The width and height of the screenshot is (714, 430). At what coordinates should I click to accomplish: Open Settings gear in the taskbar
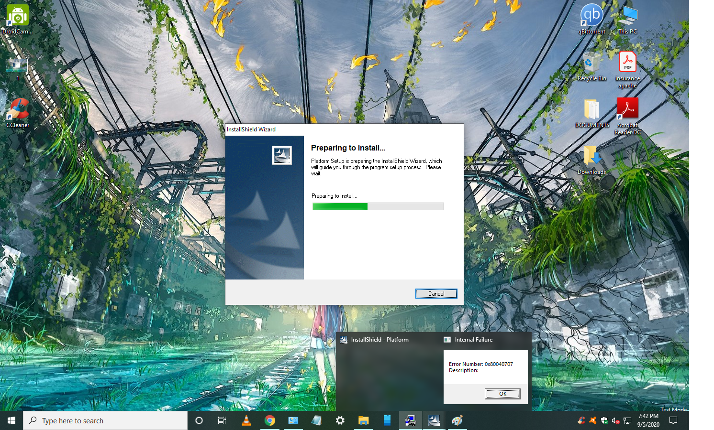click(340, 420)
